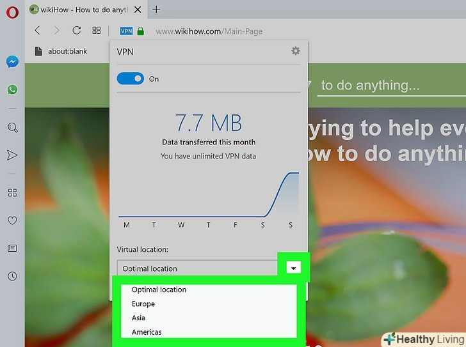This screenshot has height=347, width=466.
Task: Open VPN settings gear icon
Action: tap(295, 50)
